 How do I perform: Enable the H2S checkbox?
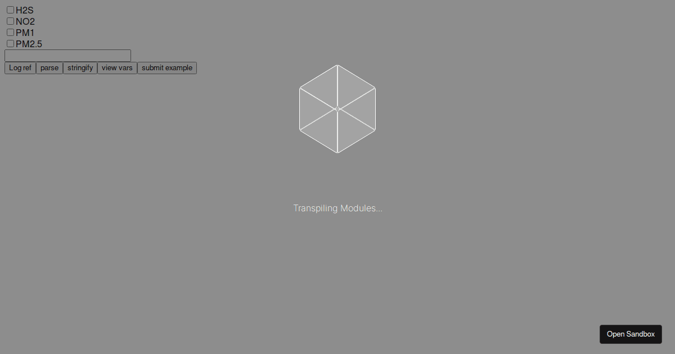pyautogui.click(x=10, y=10)
